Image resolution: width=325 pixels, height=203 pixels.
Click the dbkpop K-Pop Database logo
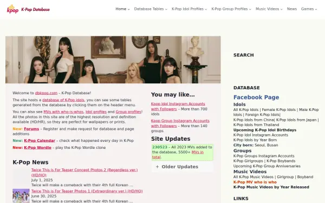(28, 9)
